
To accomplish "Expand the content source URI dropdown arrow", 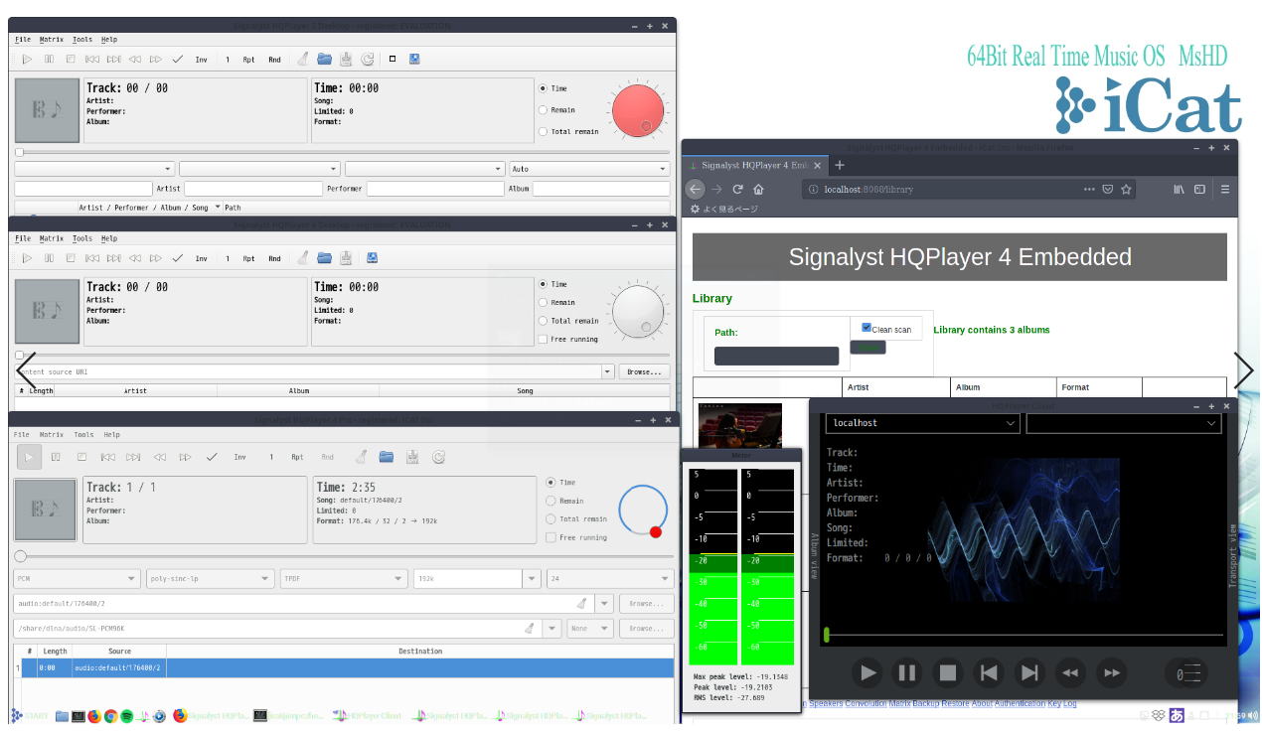I will point(608,371).
